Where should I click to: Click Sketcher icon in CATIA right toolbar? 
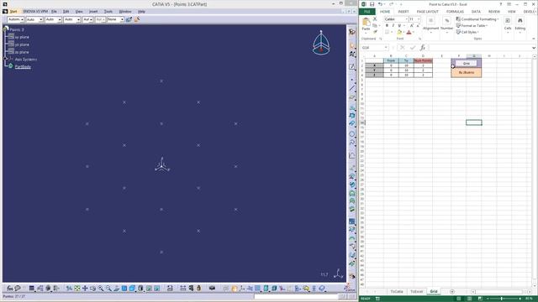pyautogui.click(x=352, y=67)
